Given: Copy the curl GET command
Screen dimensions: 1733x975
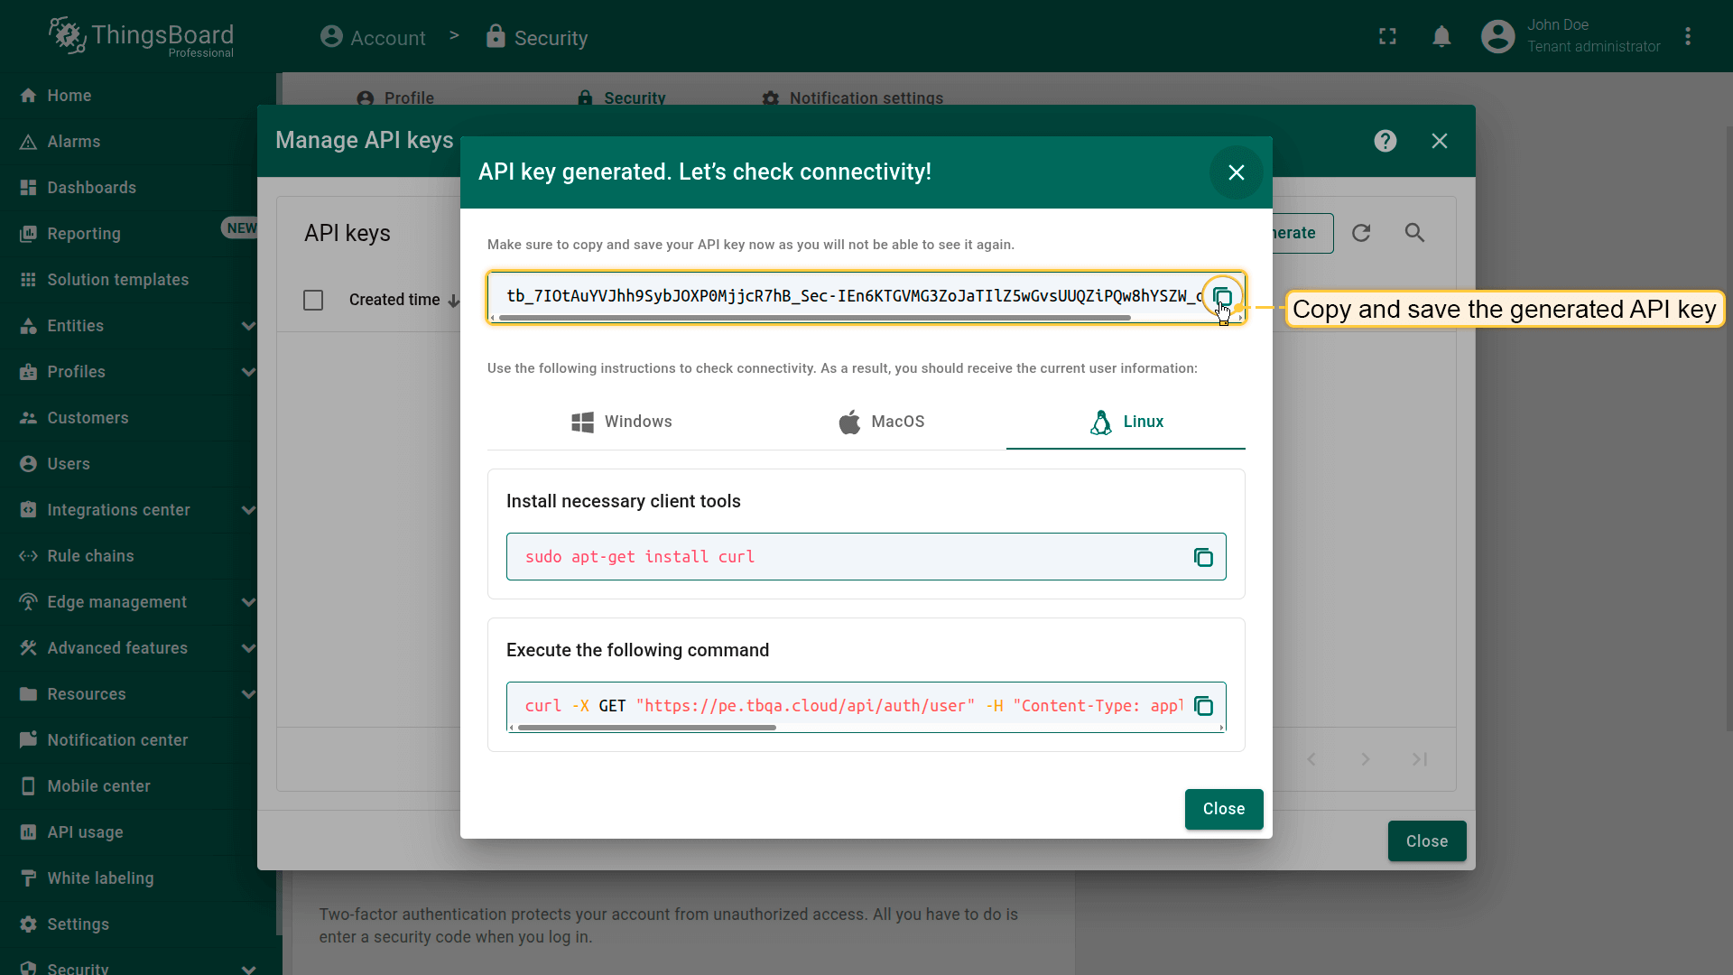Looking at the screenshot, I should pyautogui.click(x=1203, y=706).
